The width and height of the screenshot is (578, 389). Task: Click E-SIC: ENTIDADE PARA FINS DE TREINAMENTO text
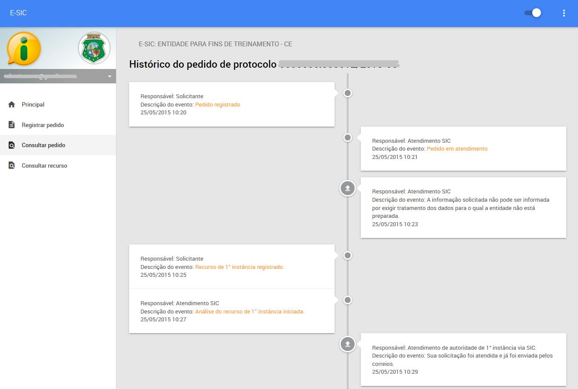[x=215, y=44]
